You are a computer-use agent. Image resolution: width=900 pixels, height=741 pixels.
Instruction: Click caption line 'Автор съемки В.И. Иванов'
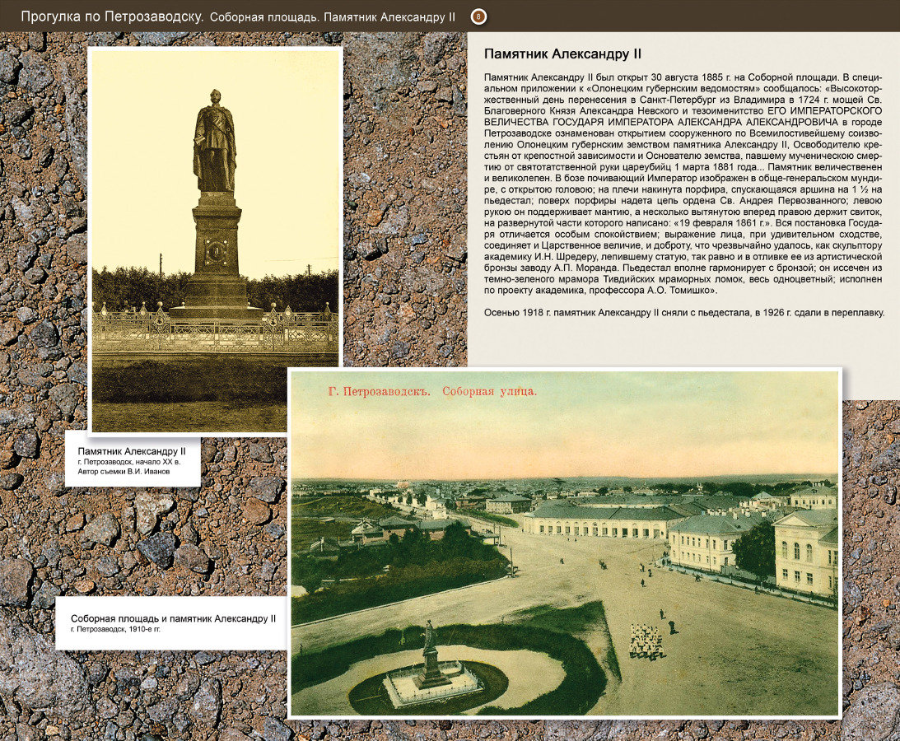coord(124,472)
